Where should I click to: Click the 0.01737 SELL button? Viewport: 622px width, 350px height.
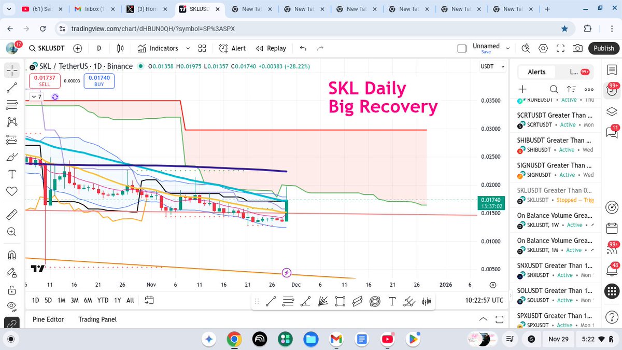[45, 80]
